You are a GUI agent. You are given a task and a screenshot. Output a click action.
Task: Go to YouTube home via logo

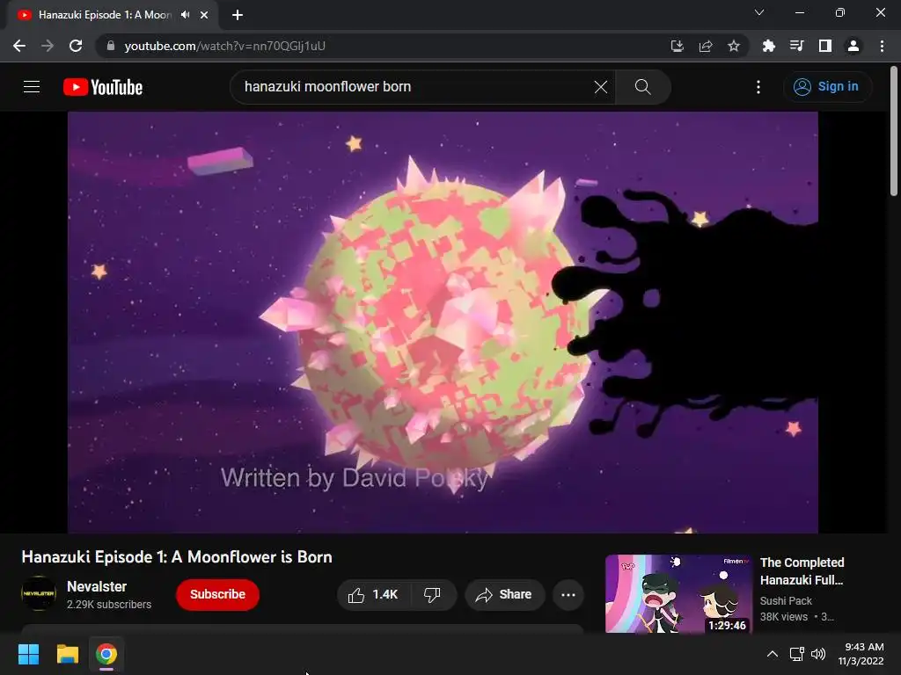103,87
